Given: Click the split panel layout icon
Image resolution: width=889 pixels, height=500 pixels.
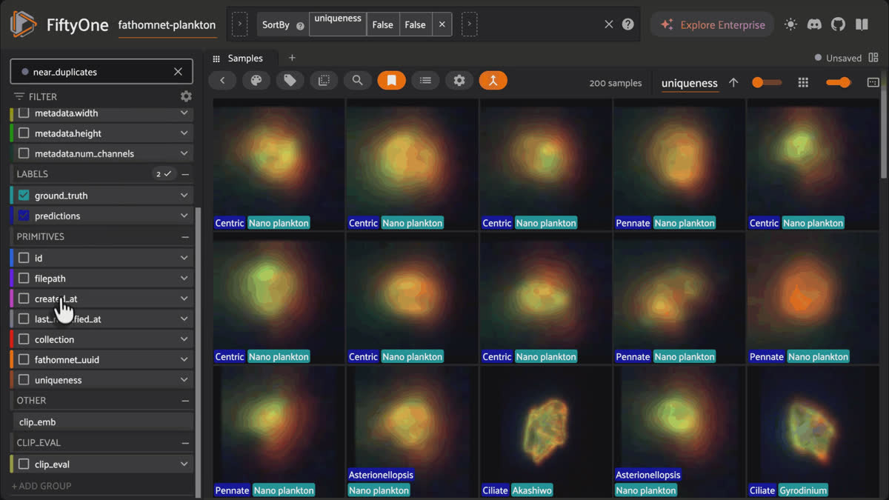Looking at the screenshot, I should [874, 58].
